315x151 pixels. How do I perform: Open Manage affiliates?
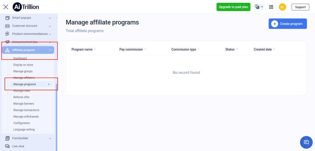pyautogui.click(x=24, y=78)
